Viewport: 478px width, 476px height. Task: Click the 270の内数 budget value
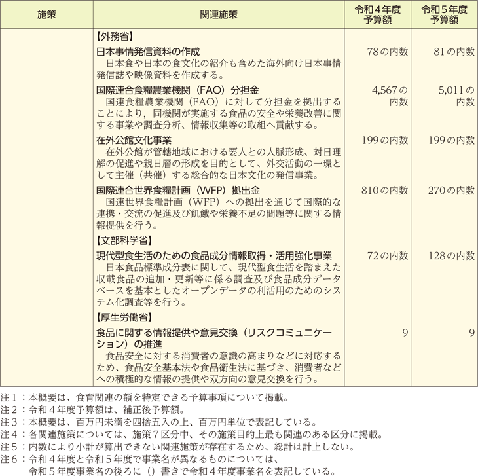(x=451, y=191)
